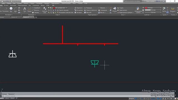Select the Дуга (arc) tool
Image resolution: width=178 pixels, height=100 pixels.
[x=16, y=9]
